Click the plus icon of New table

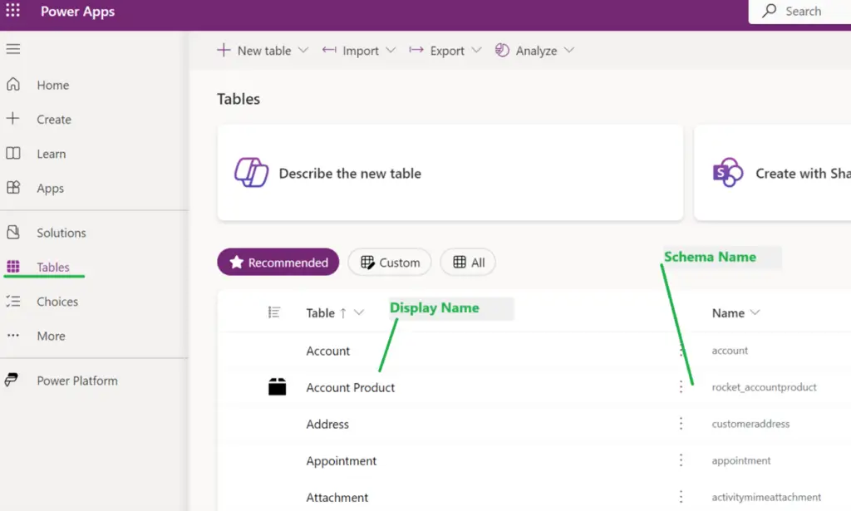224,50
